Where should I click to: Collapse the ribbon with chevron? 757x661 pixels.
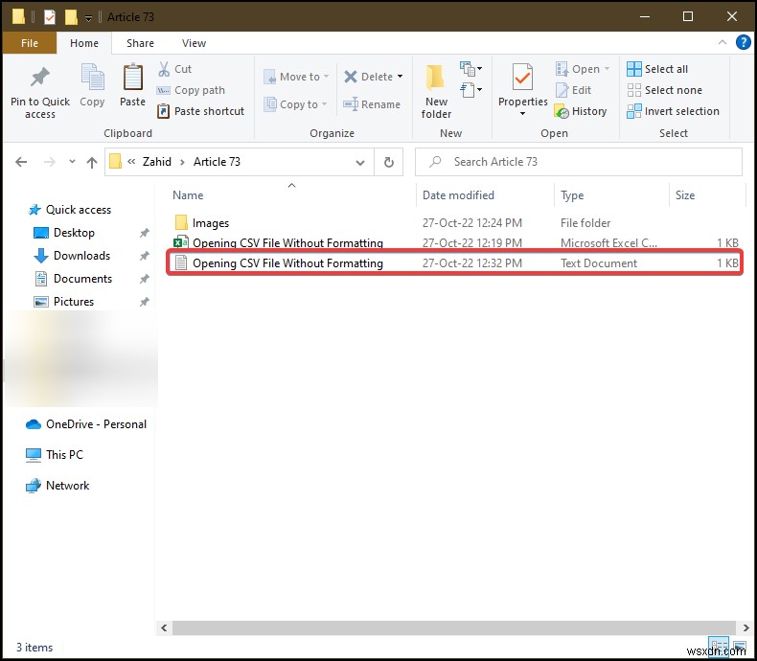pos(723,42)
